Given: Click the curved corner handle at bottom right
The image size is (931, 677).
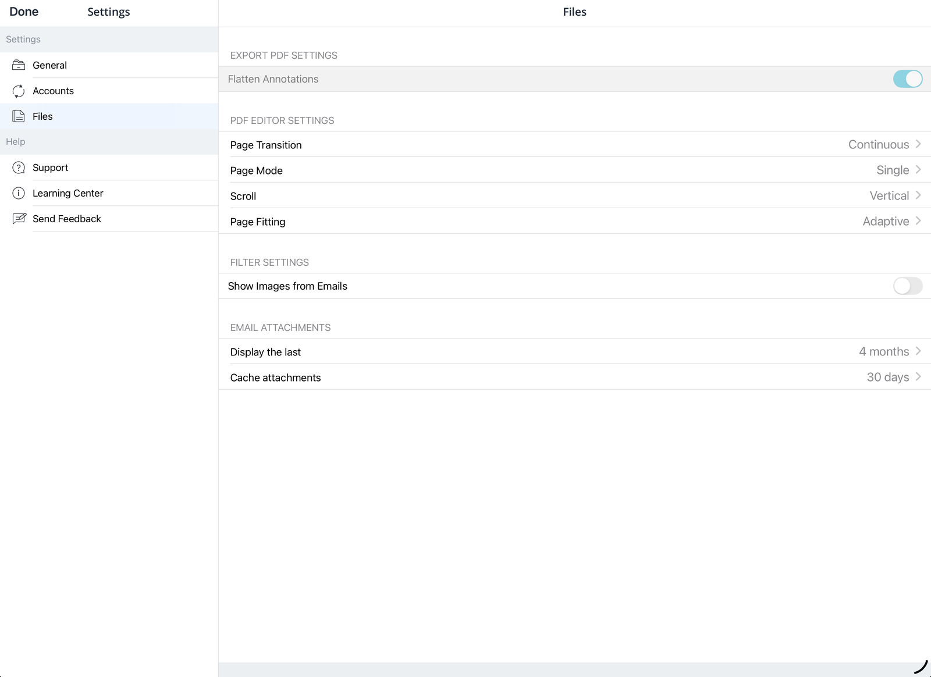Looking at the screenshot, I should [921, 667].
